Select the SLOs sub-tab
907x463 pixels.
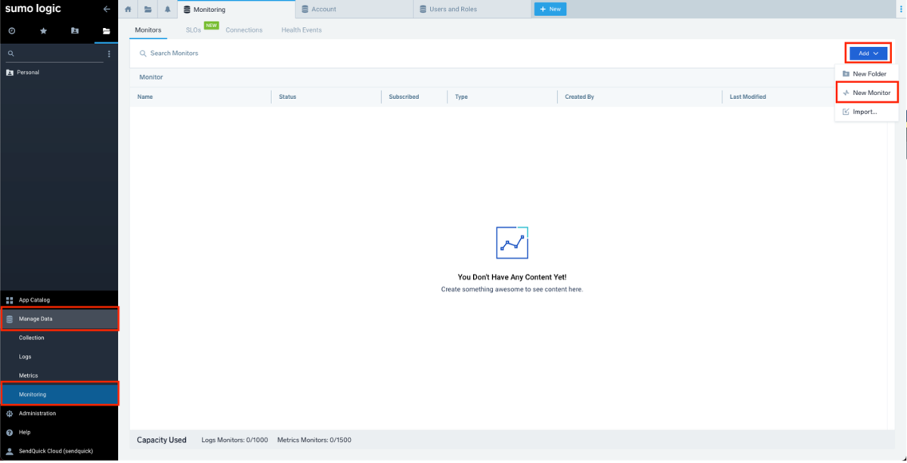[193, 30]
